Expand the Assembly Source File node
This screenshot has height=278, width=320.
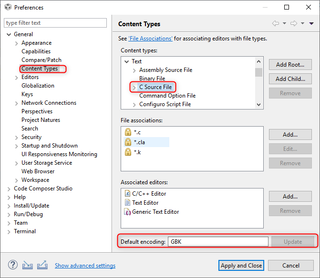pyautogui.click(x=134, y=70)
